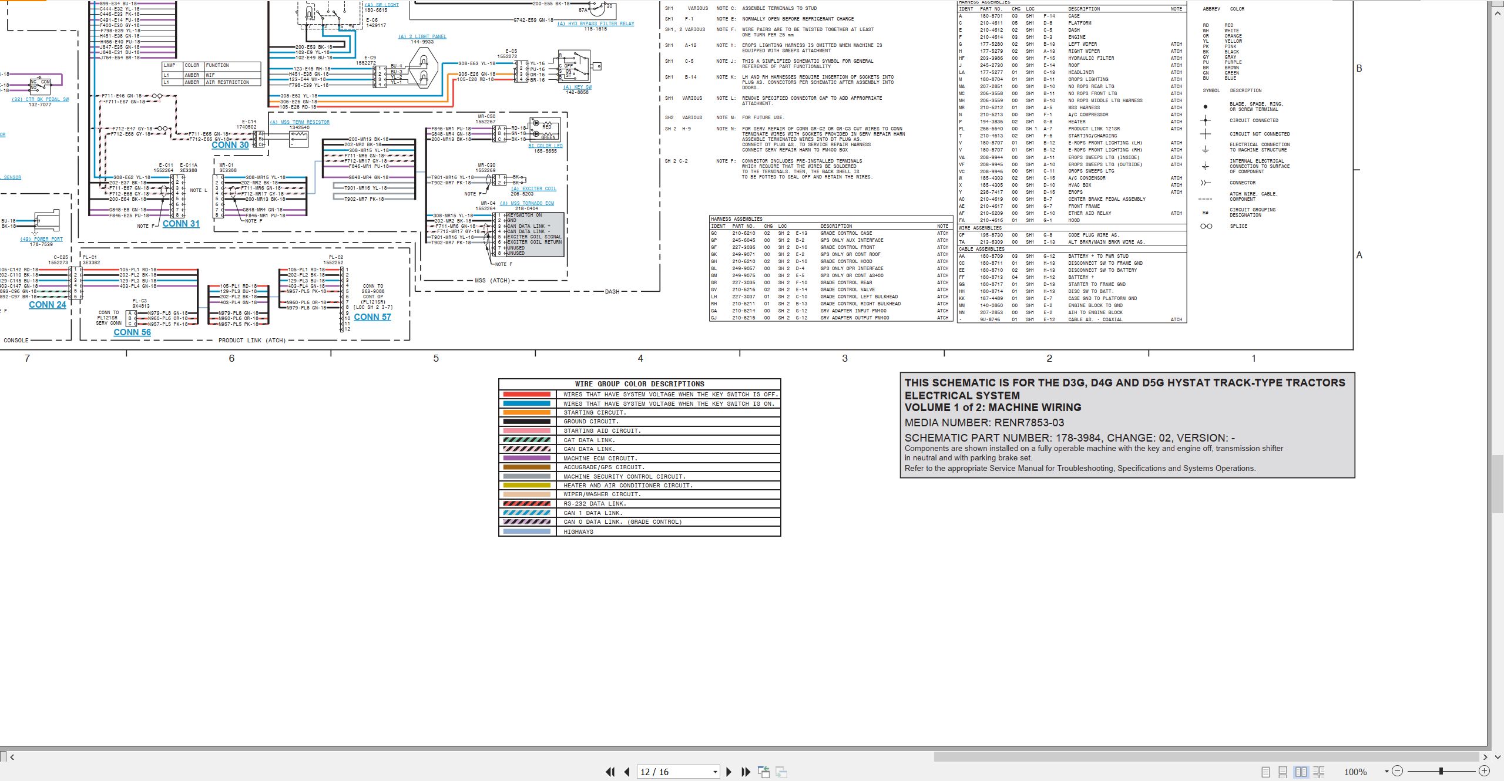Click the 'SPLICE' symbol description
Screen dimensions: 1504x781
(x=1238, y=226)
